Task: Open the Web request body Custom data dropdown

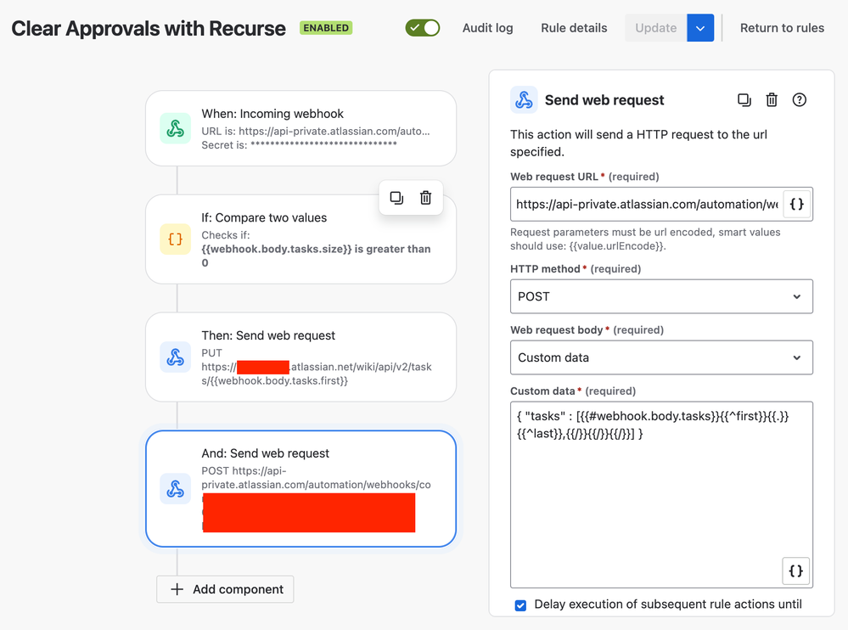Action: (x=661, y=357)
